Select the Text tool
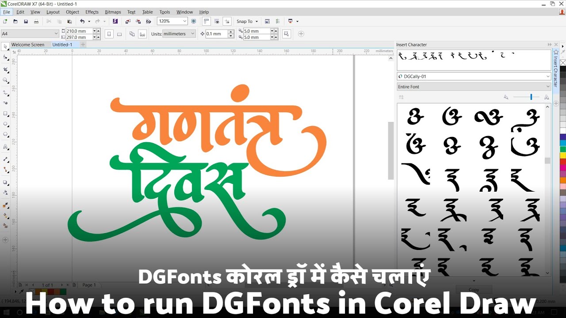566x318 pixels. coord(5,147)
